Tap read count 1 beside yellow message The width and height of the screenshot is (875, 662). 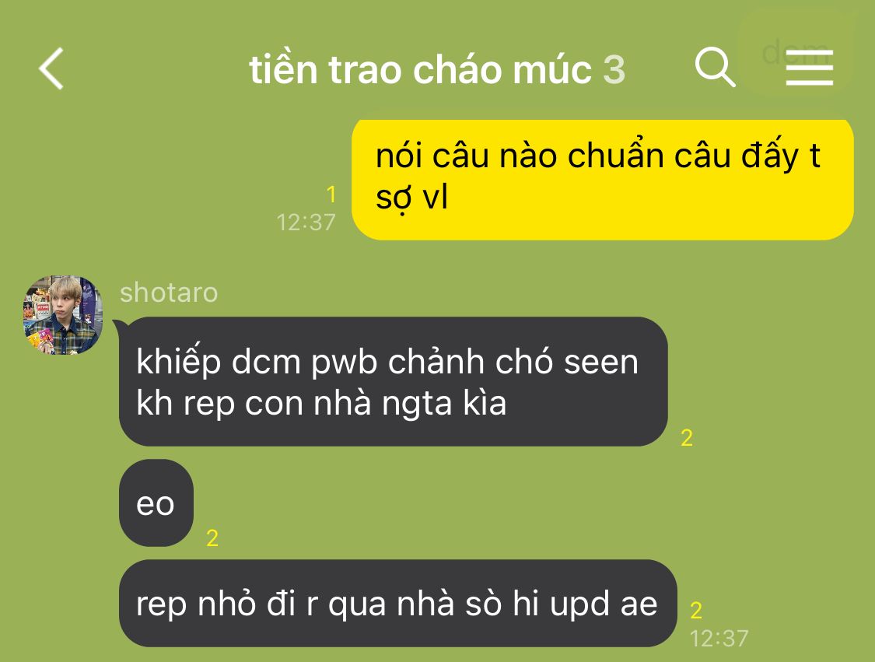pos(331,194)
